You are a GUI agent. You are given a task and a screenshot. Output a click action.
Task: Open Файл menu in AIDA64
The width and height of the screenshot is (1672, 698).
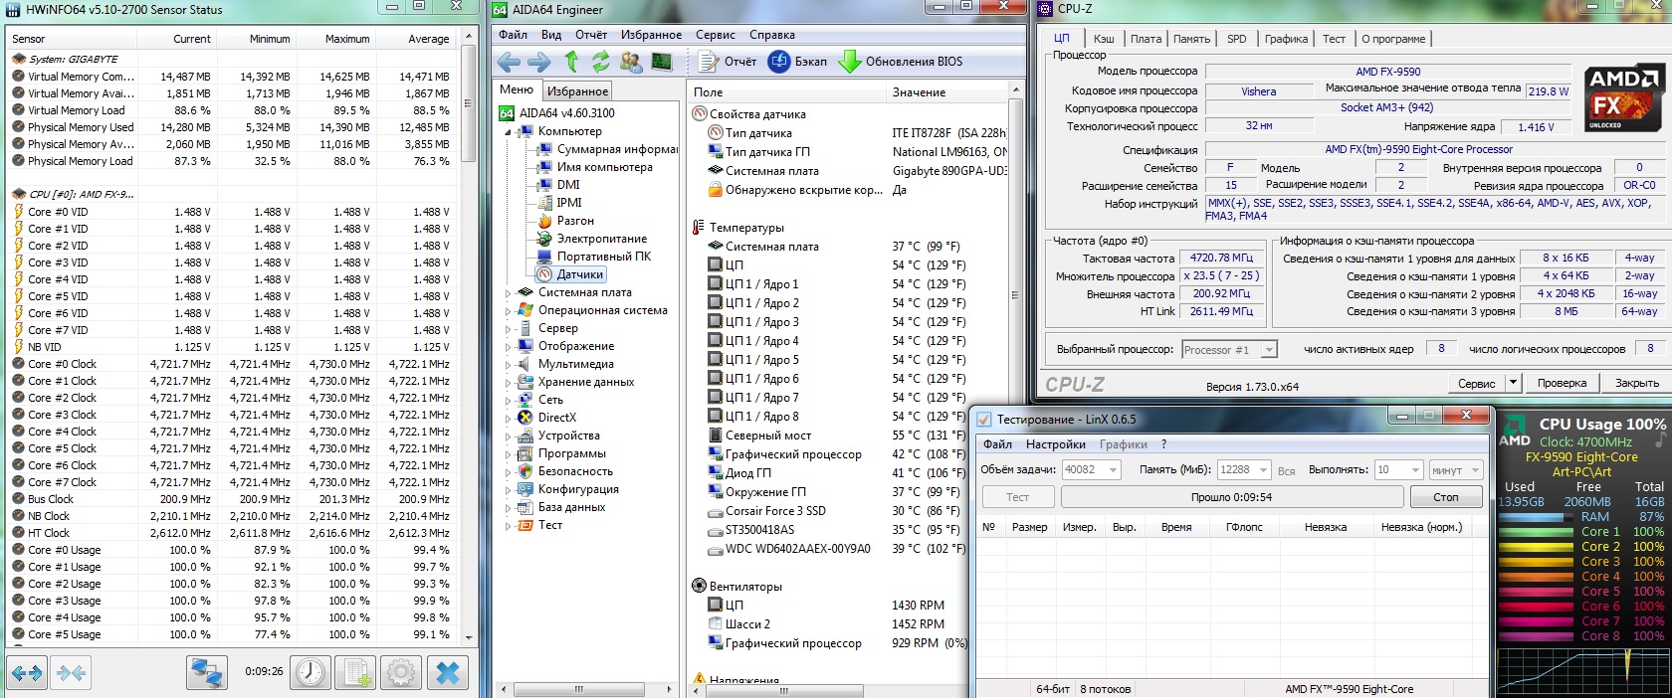click(514, 35)
